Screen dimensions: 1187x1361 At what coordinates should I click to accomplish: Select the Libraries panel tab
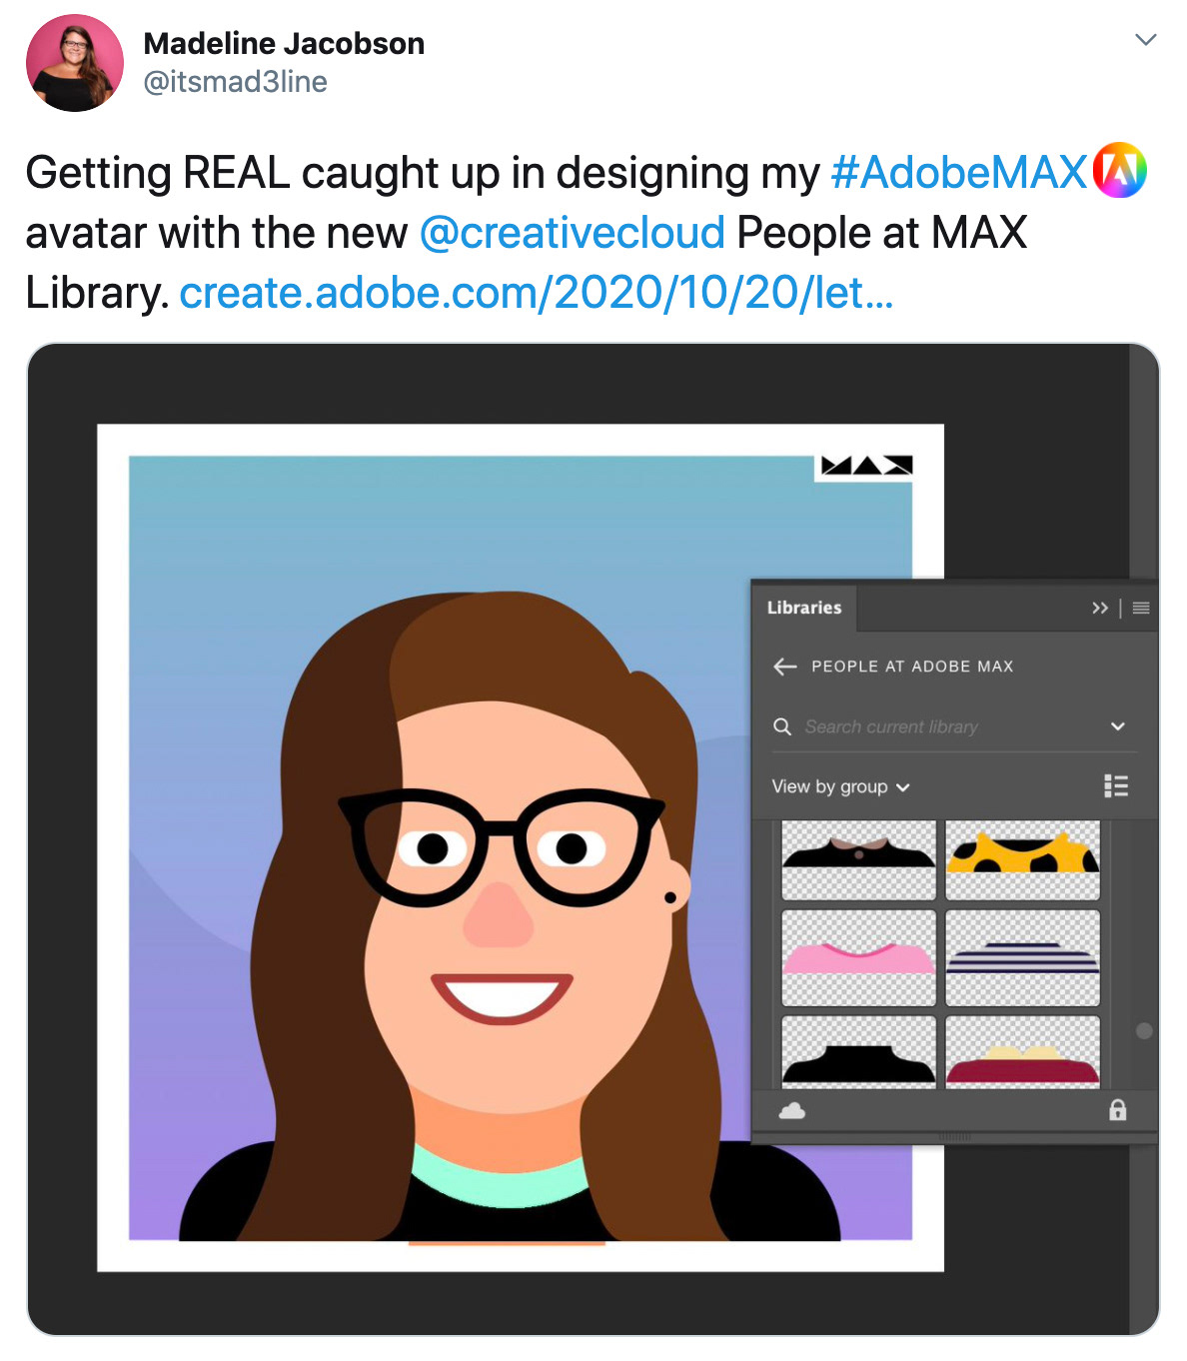804,608
